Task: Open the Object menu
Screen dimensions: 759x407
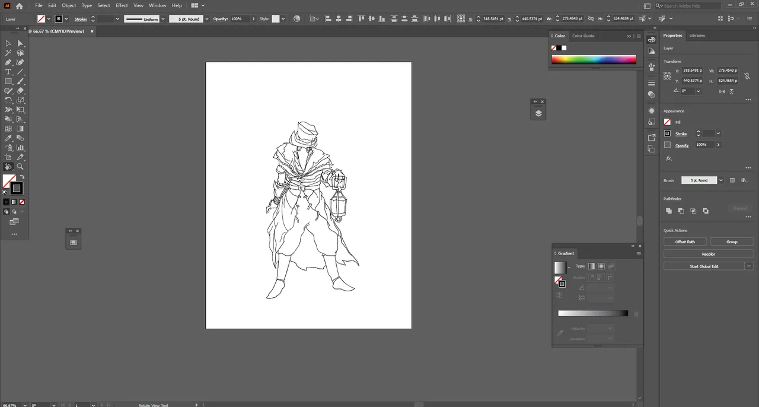Action: (x=69, y=6)
